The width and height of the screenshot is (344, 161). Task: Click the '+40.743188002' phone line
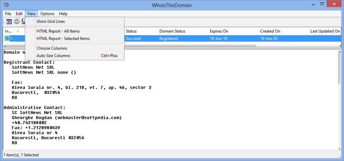[29, 123]
